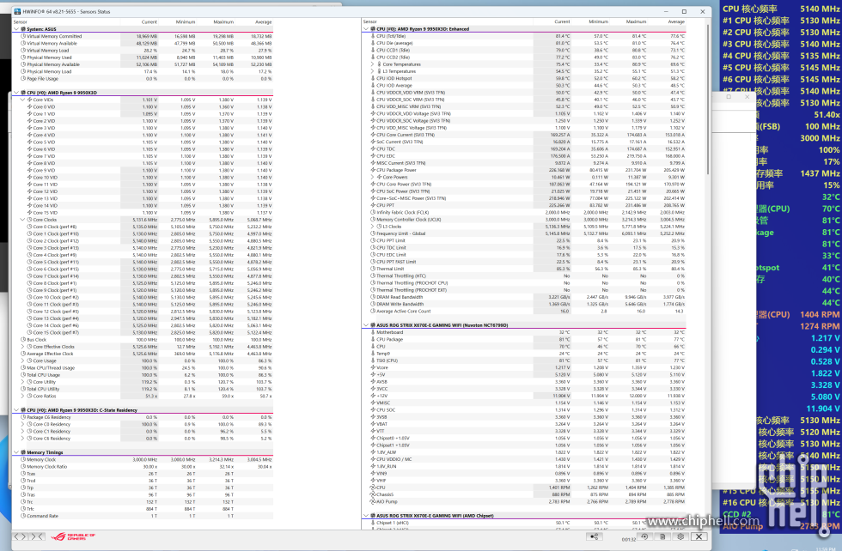Click the chip icon beside CPU [#0]: AMD Ryzen 9 9950X3D
This screenshot has width=842, height=551.
pyautogui.click(x=23, y=93)
